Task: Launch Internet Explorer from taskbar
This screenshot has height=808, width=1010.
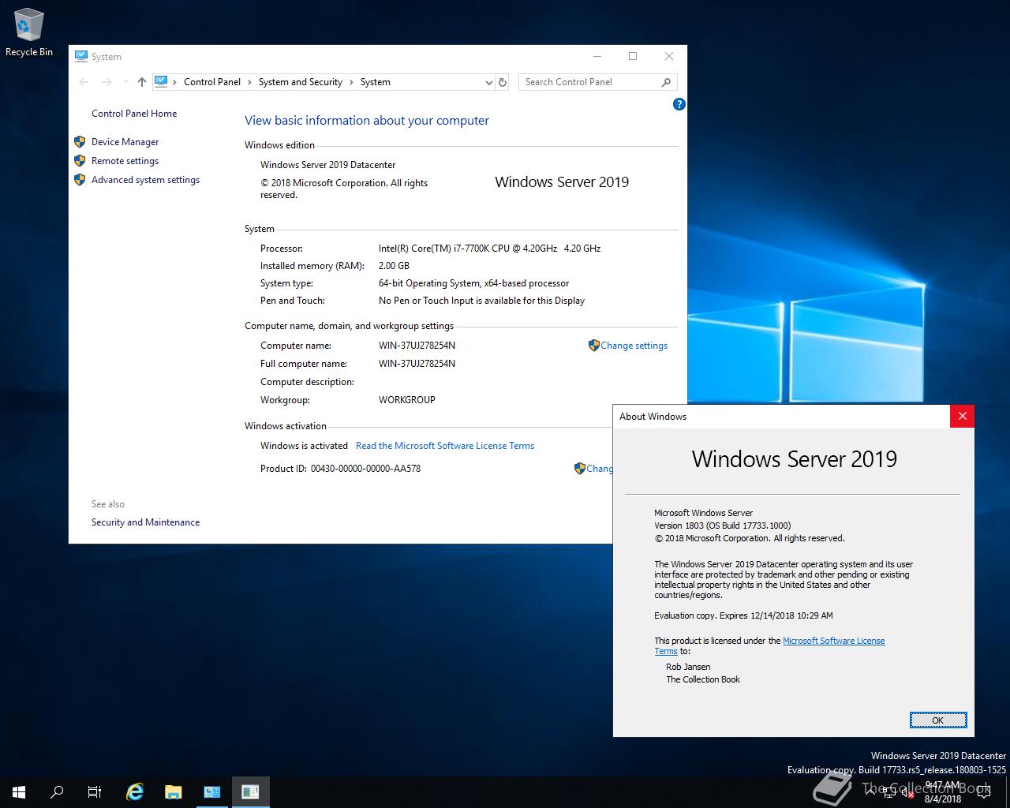Action: coord(135,792)
